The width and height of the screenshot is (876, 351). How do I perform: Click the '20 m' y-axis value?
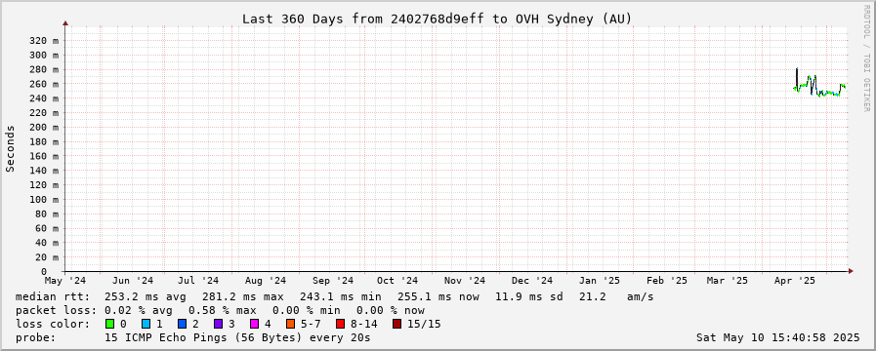pyautogui.click(x=46, y=257)
